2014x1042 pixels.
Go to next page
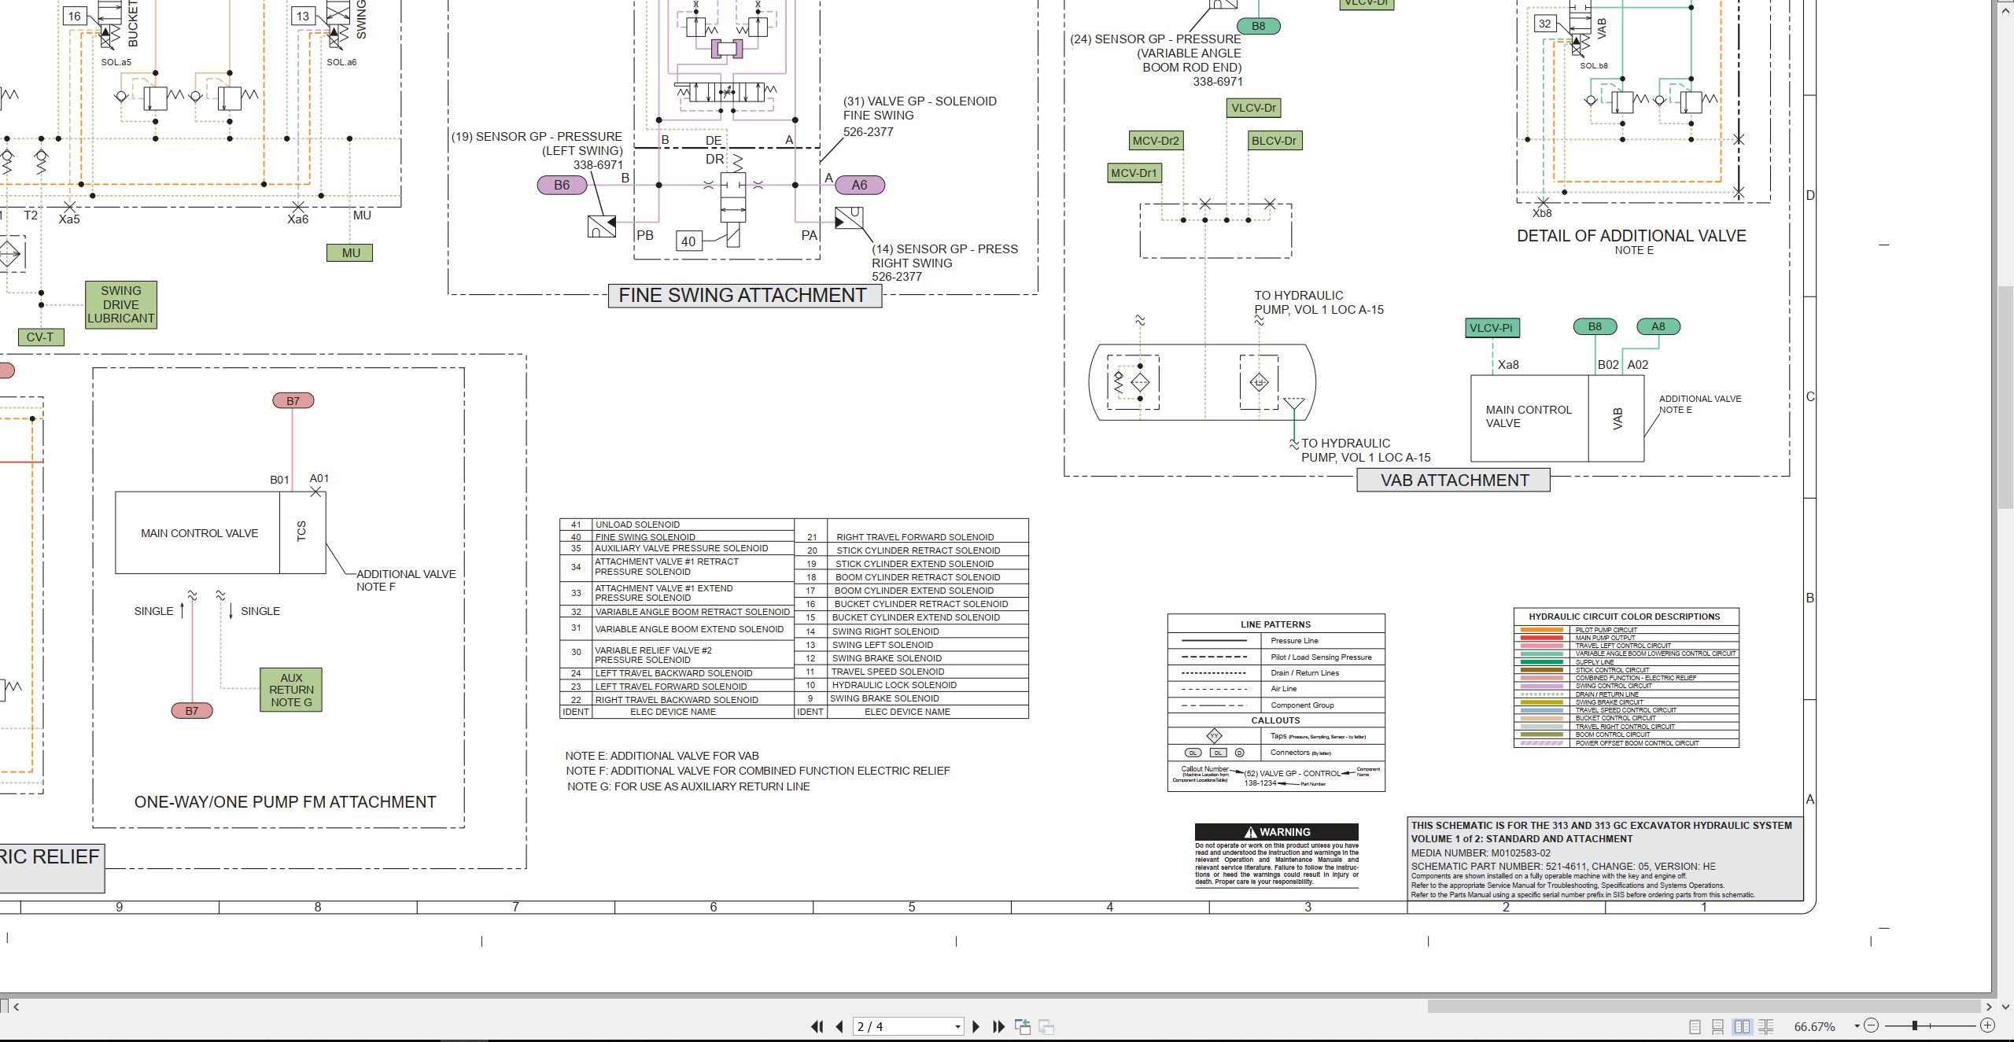click(976, 1026)
